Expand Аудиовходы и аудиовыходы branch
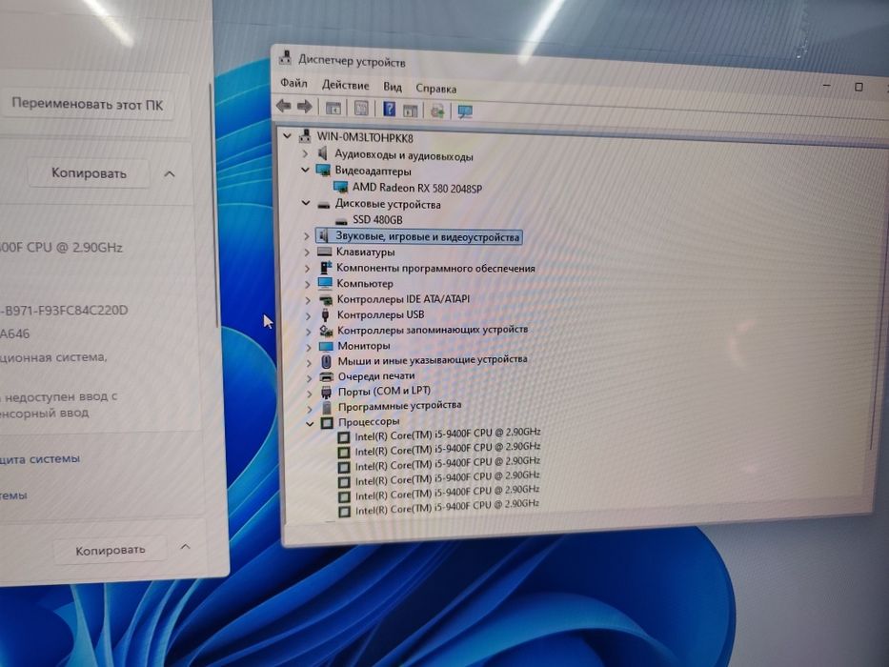 (305, 153)
